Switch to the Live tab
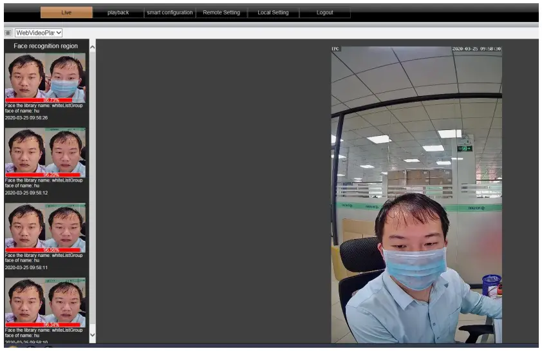Image resolution: width=542 pixels, height=351 pixels. [66, 12]
